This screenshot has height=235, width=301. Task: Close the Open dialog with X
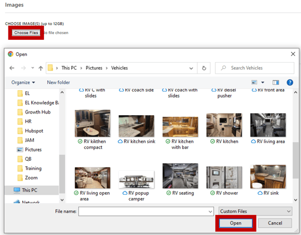pos(293,54)
